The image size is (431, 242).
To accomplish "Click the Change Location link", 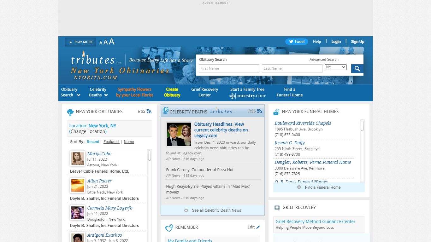I will click(x=88, y=131).
